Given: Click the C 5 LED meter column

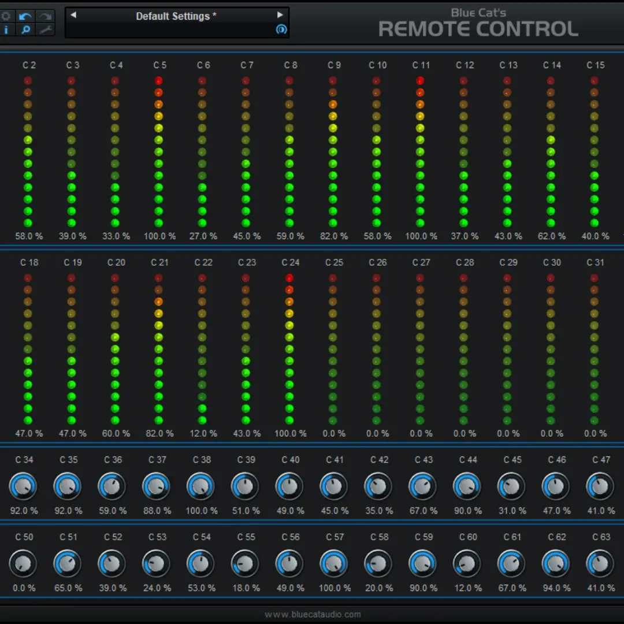Looking at the screenshot, I should (159, 151).
